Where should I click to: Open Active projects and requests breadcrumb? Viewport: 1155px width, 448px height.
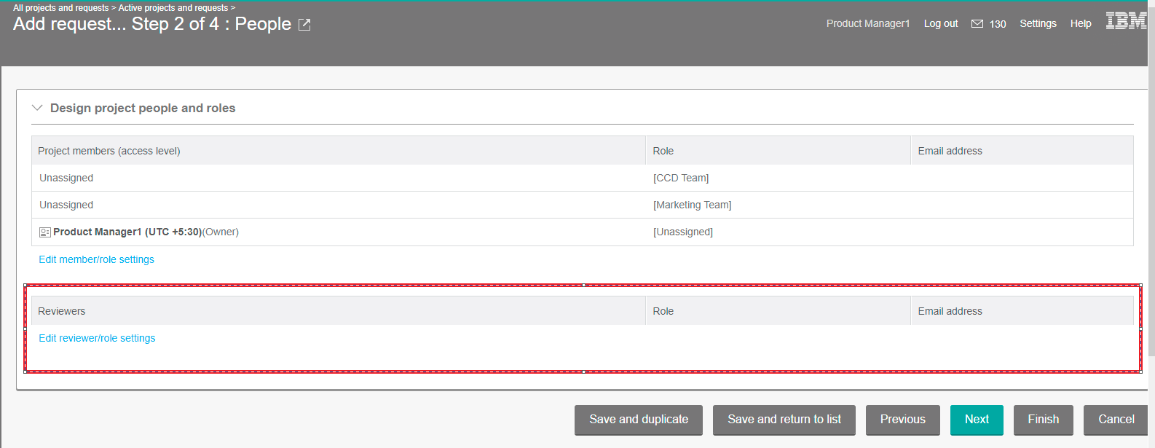pyautogui.click(x=173, y=8)
